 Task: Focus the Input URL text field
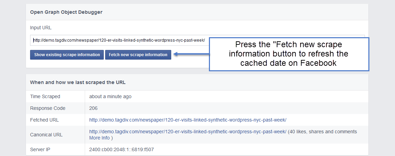120,40
